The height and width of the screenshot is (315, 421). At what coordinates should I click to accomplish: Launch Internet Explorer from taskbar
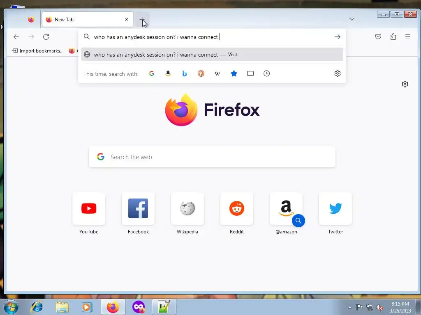point(37,307)
